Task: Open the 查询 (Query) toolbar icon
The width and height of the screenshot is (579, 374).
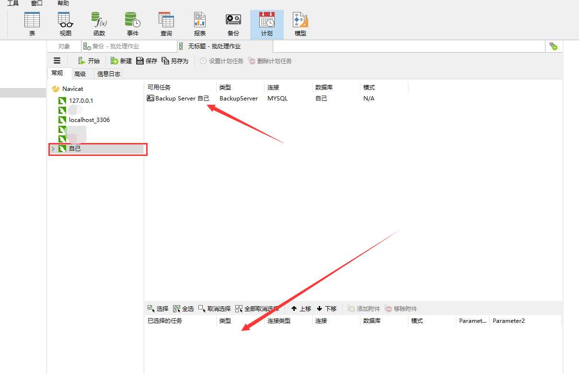Action: click(166, 24)
